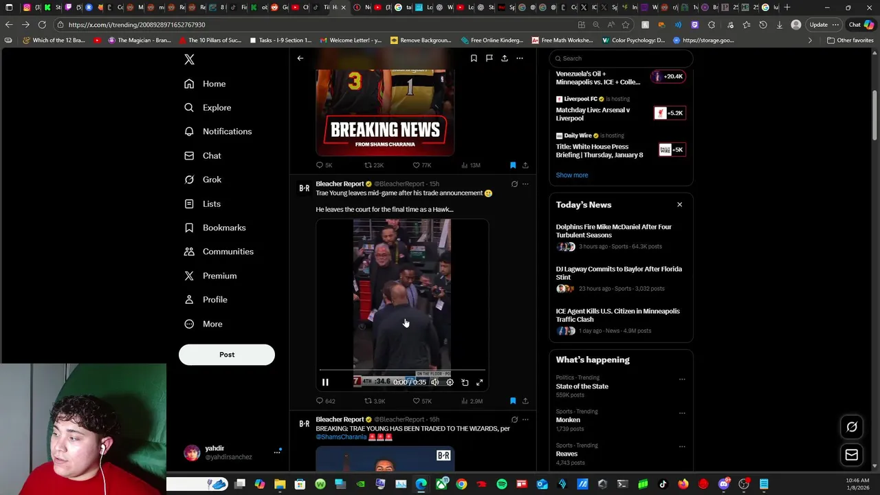Image resolution: width=880 pixels, height=495 pixels.
Task: Open more options for Monken trend
Action: (x=682, y=413)
